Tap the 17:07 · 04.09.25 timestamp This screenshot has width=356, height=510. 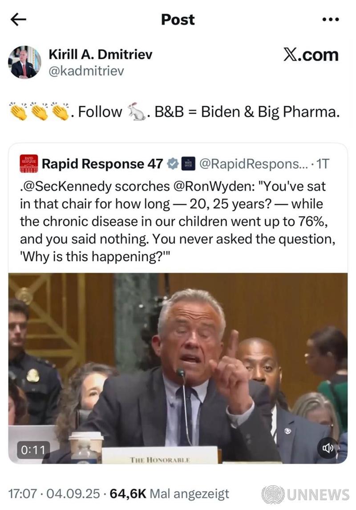[x=54, y=494]
